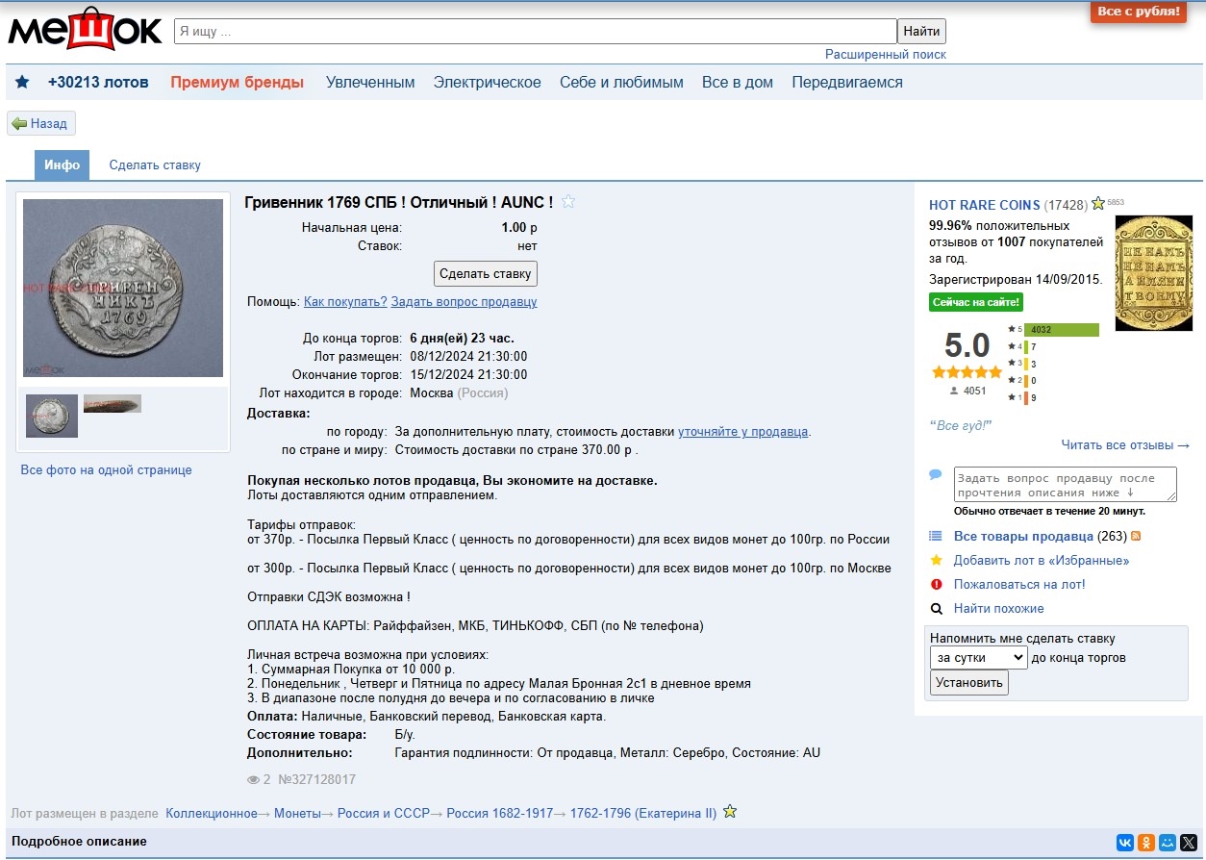Click the blue star favorites icon in navbar
This screenshot has height=860, width=1206.
pyautogui.click(x=22, y=83)
